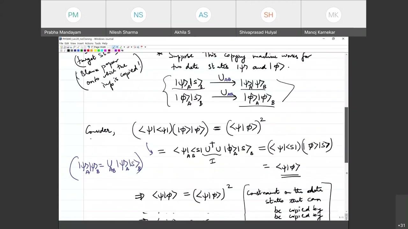Pick the yellow ink color swatch
The image size is (408, 229).
point(95,51)
